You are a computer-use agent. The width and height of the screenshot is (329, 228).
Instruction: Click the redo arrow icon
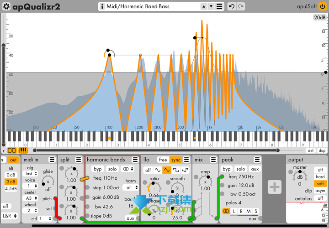(240, 6)
